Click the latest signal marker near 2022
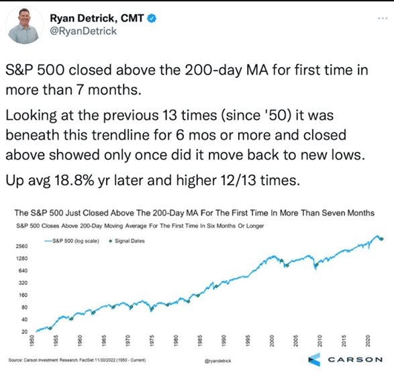 [382, 239]
